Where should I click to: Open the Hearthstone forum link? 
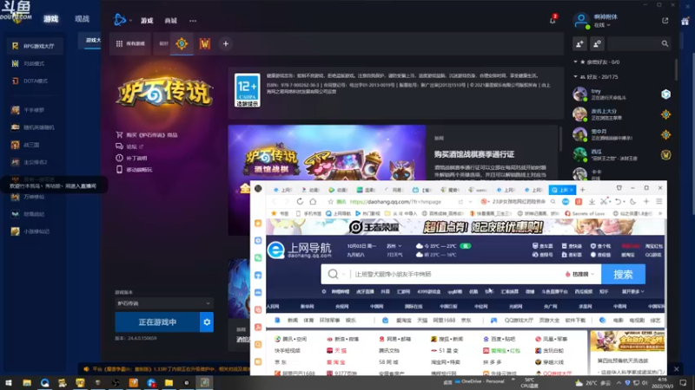[129, 146]
